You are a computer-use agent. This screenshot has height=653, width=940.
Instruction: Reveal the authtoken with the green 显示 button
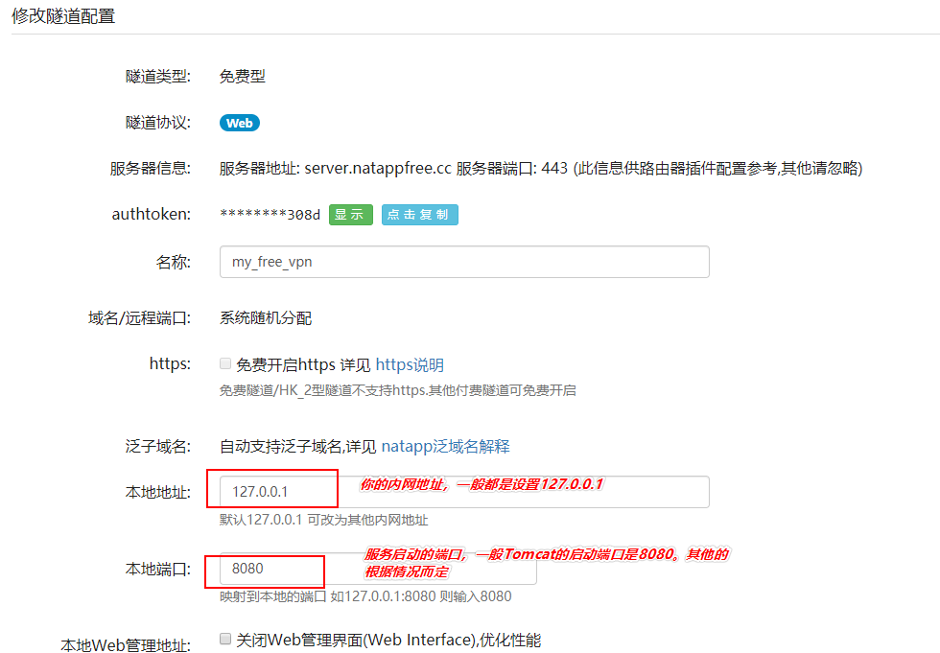coord(350,215)
